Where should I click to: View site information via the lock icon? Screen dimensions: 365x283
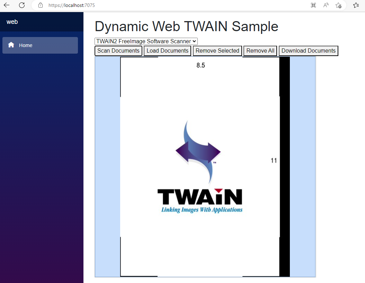(x=41, y=5)
